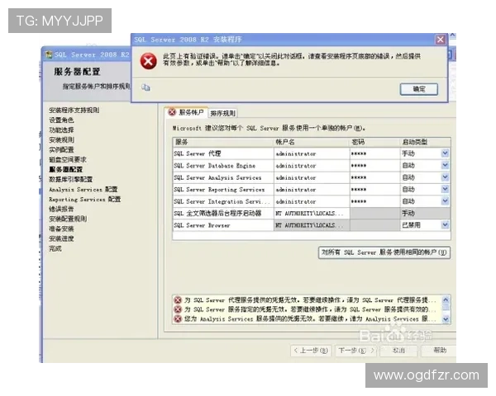Select 安装进度 in the left step list
This screenshot has height=396, width=496.
click(x=61, y=238)
